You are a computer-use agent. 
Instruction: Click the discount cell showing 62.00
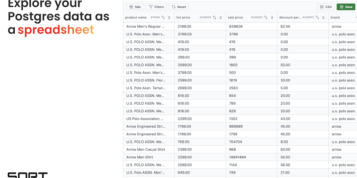tap(285, 26)
